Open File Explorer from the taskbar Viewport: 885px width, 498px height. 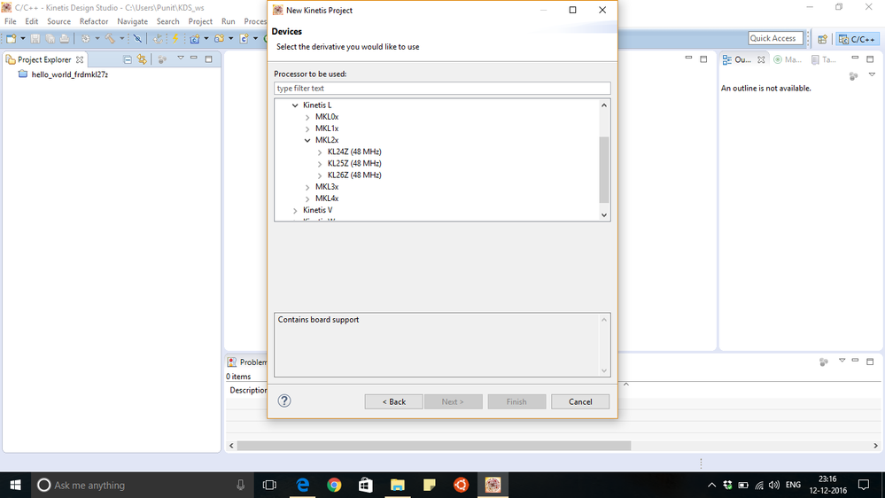398,485
